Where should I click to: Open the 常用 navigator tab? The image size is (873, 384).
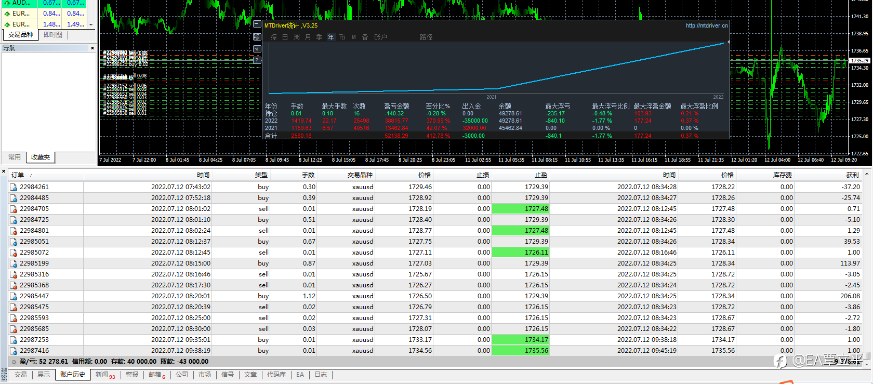pyautogui.click(x=15, y=157)
